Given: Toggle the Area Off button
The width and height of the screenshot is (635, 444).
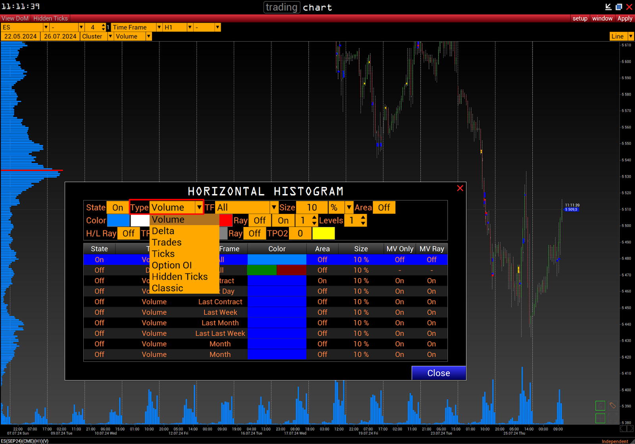Looking at the screenshot, I should (x=384, y=208).
